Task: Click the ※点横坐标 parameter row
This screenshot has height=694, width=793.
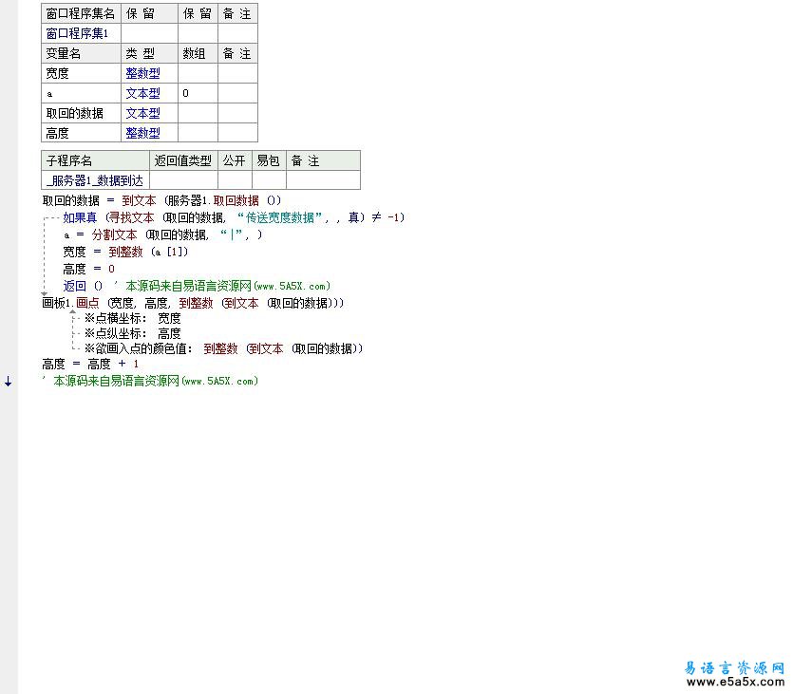Action: [x=133, y=318]
